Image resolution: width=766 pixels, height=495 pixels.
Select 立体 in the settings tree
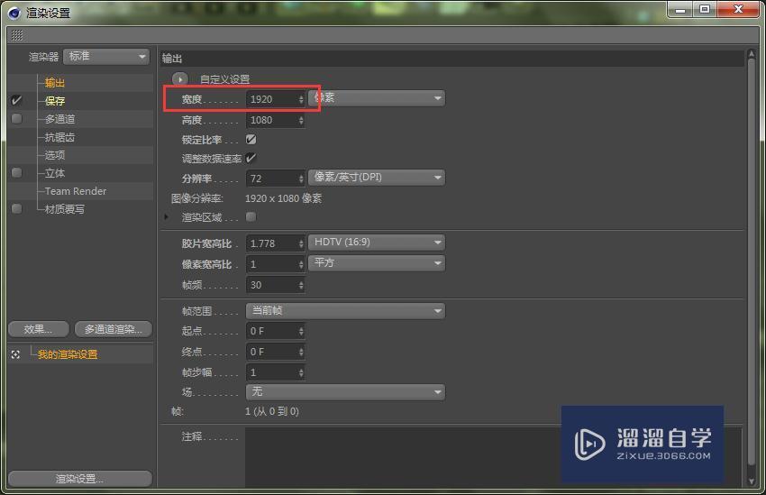[x=55, y=173]
